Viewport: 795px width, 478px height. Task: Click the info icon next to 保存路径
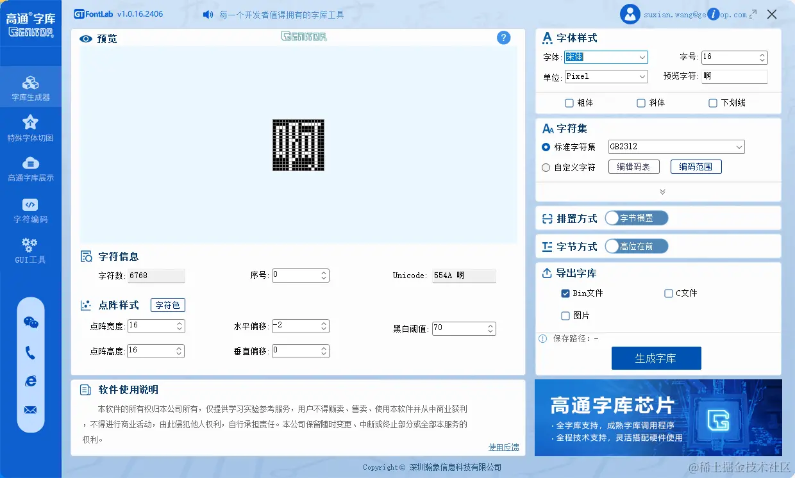click(543, 338)
